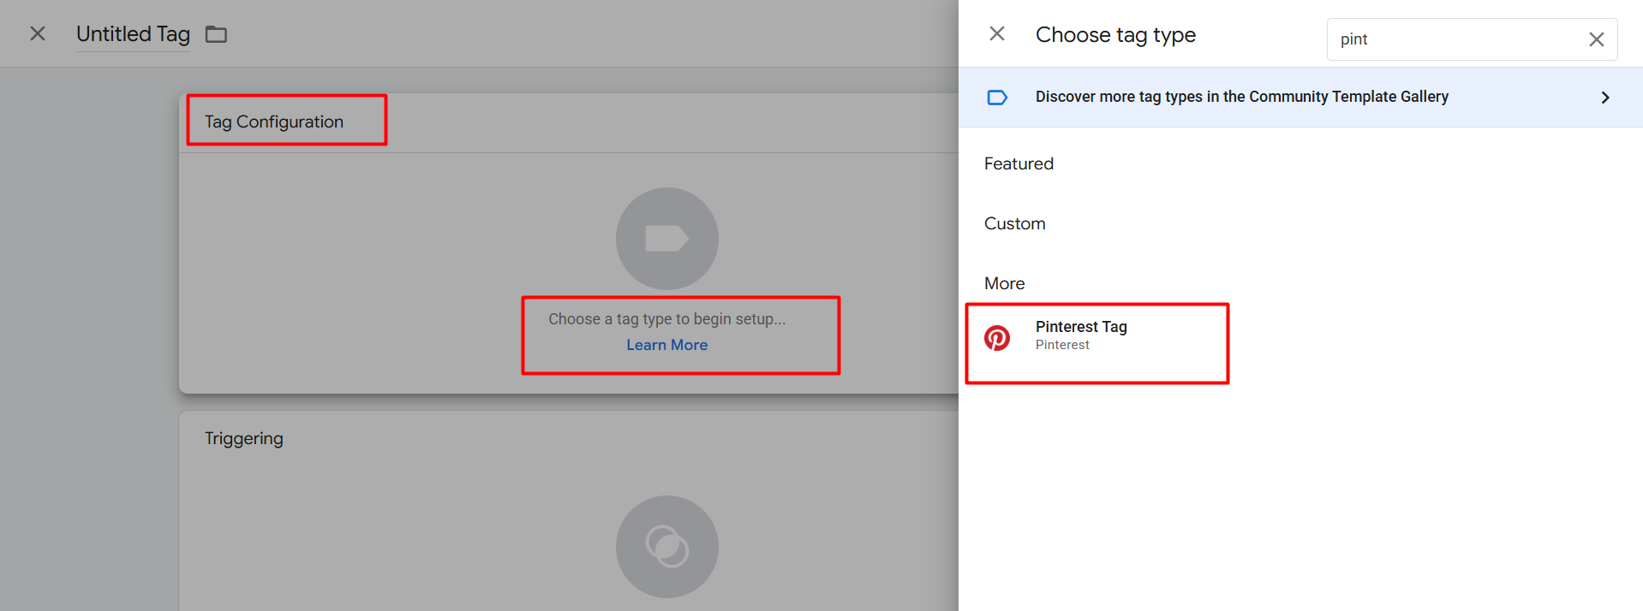The width and height of the screenshot is (1643, 611).
Task: Open the Learn More link
Action: click(666, 345)
